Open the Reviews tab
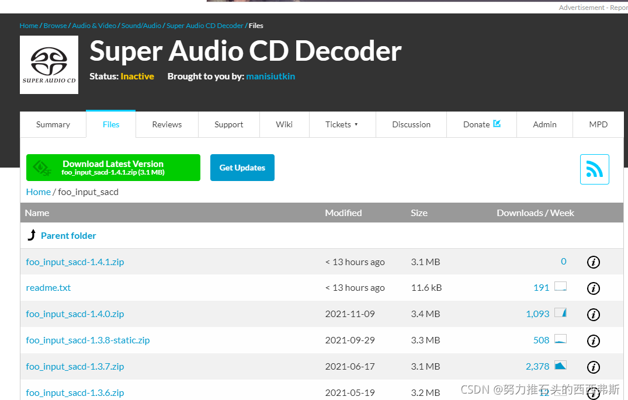The height and width of the screenshot is (400, 628). (167, 124)
